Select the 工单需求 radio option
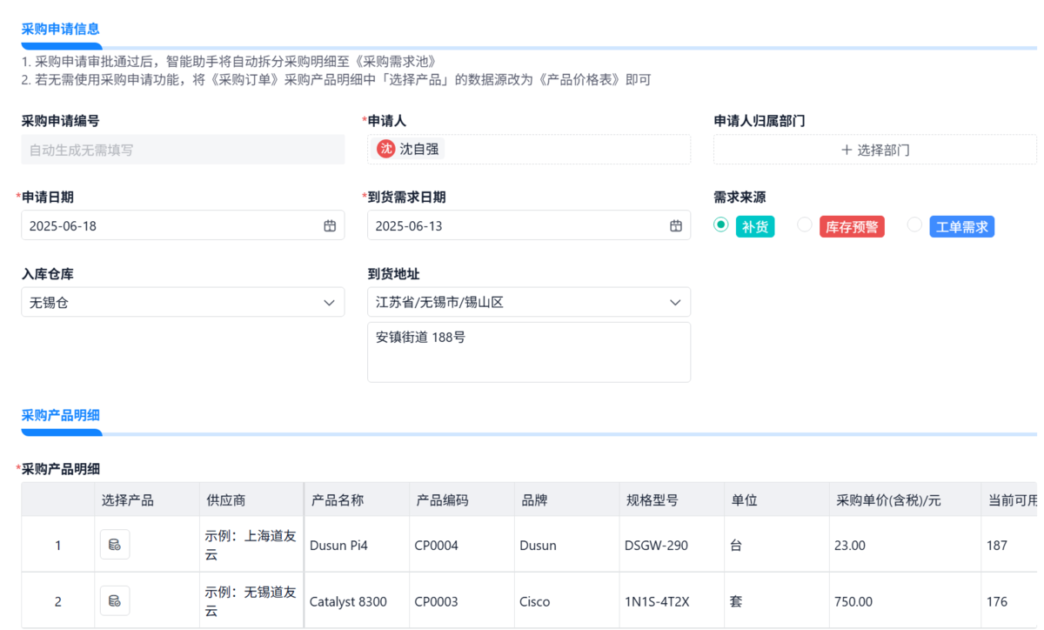Viewport: 1044px width, 630px height. [x=914, y=225]
